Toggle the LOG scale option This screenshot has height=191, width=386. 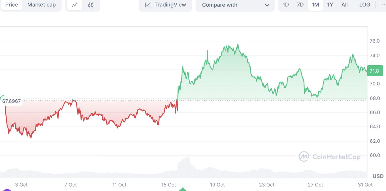pyautogui.click(x=364, y=5)
